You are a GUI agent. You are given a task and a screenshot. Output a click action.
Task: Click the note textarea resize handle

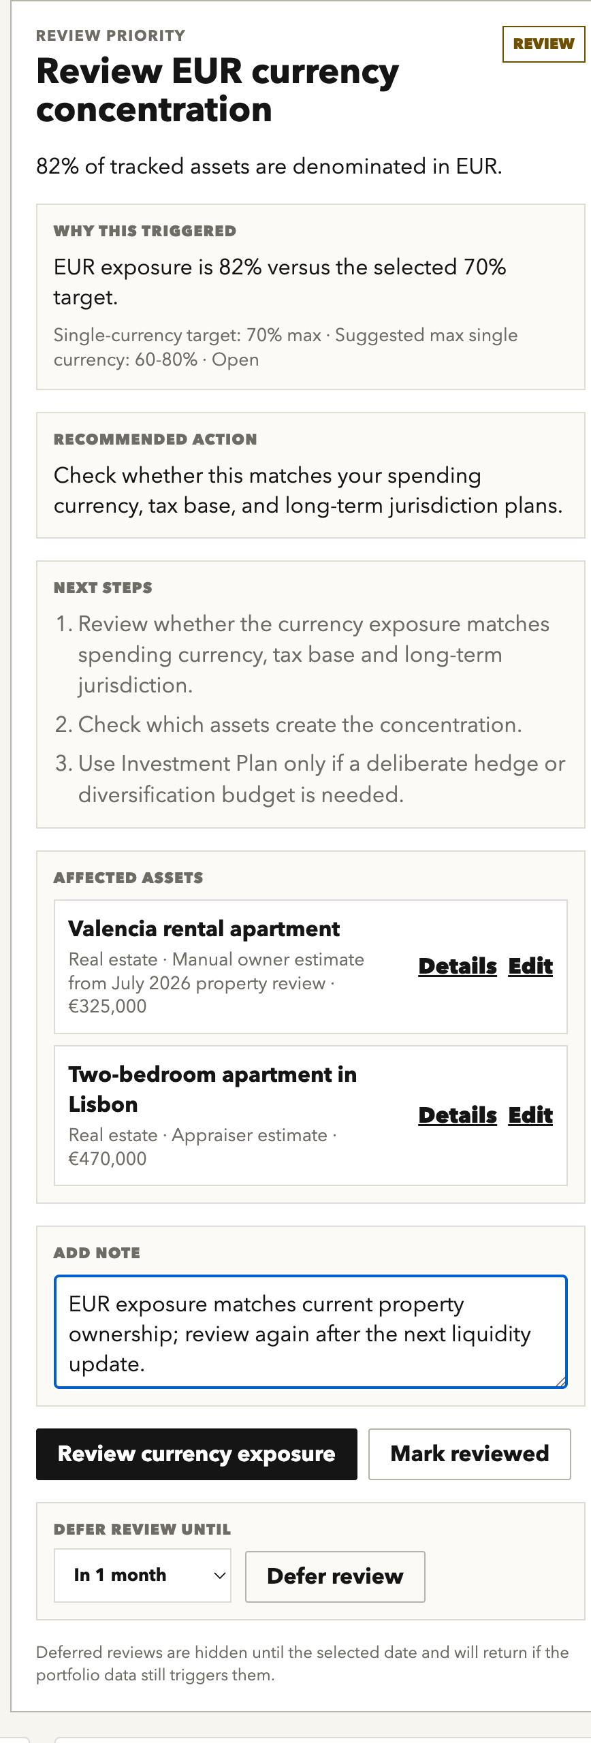(x=561, y=1382)
